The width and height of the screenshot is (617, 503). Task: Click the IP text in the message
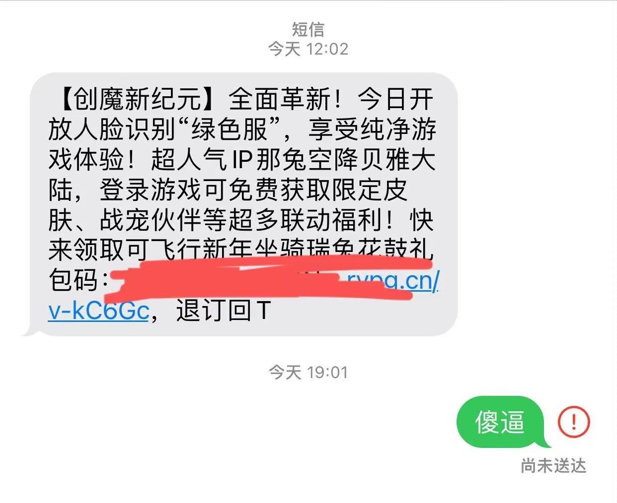pos(243,160)
